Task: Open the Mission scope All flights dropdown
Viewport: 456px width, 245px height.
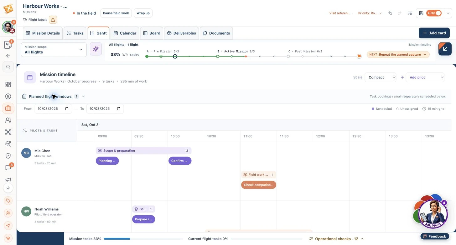Action: 54,50
